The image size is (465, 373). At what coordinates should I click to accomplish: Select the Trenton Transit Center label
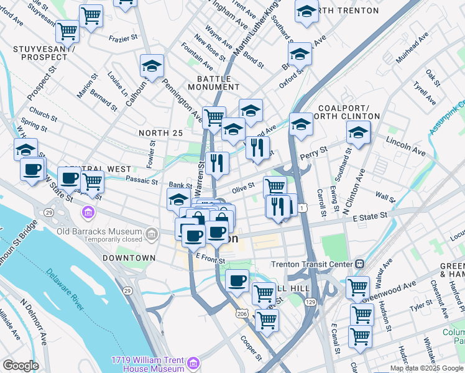[312, 264]
